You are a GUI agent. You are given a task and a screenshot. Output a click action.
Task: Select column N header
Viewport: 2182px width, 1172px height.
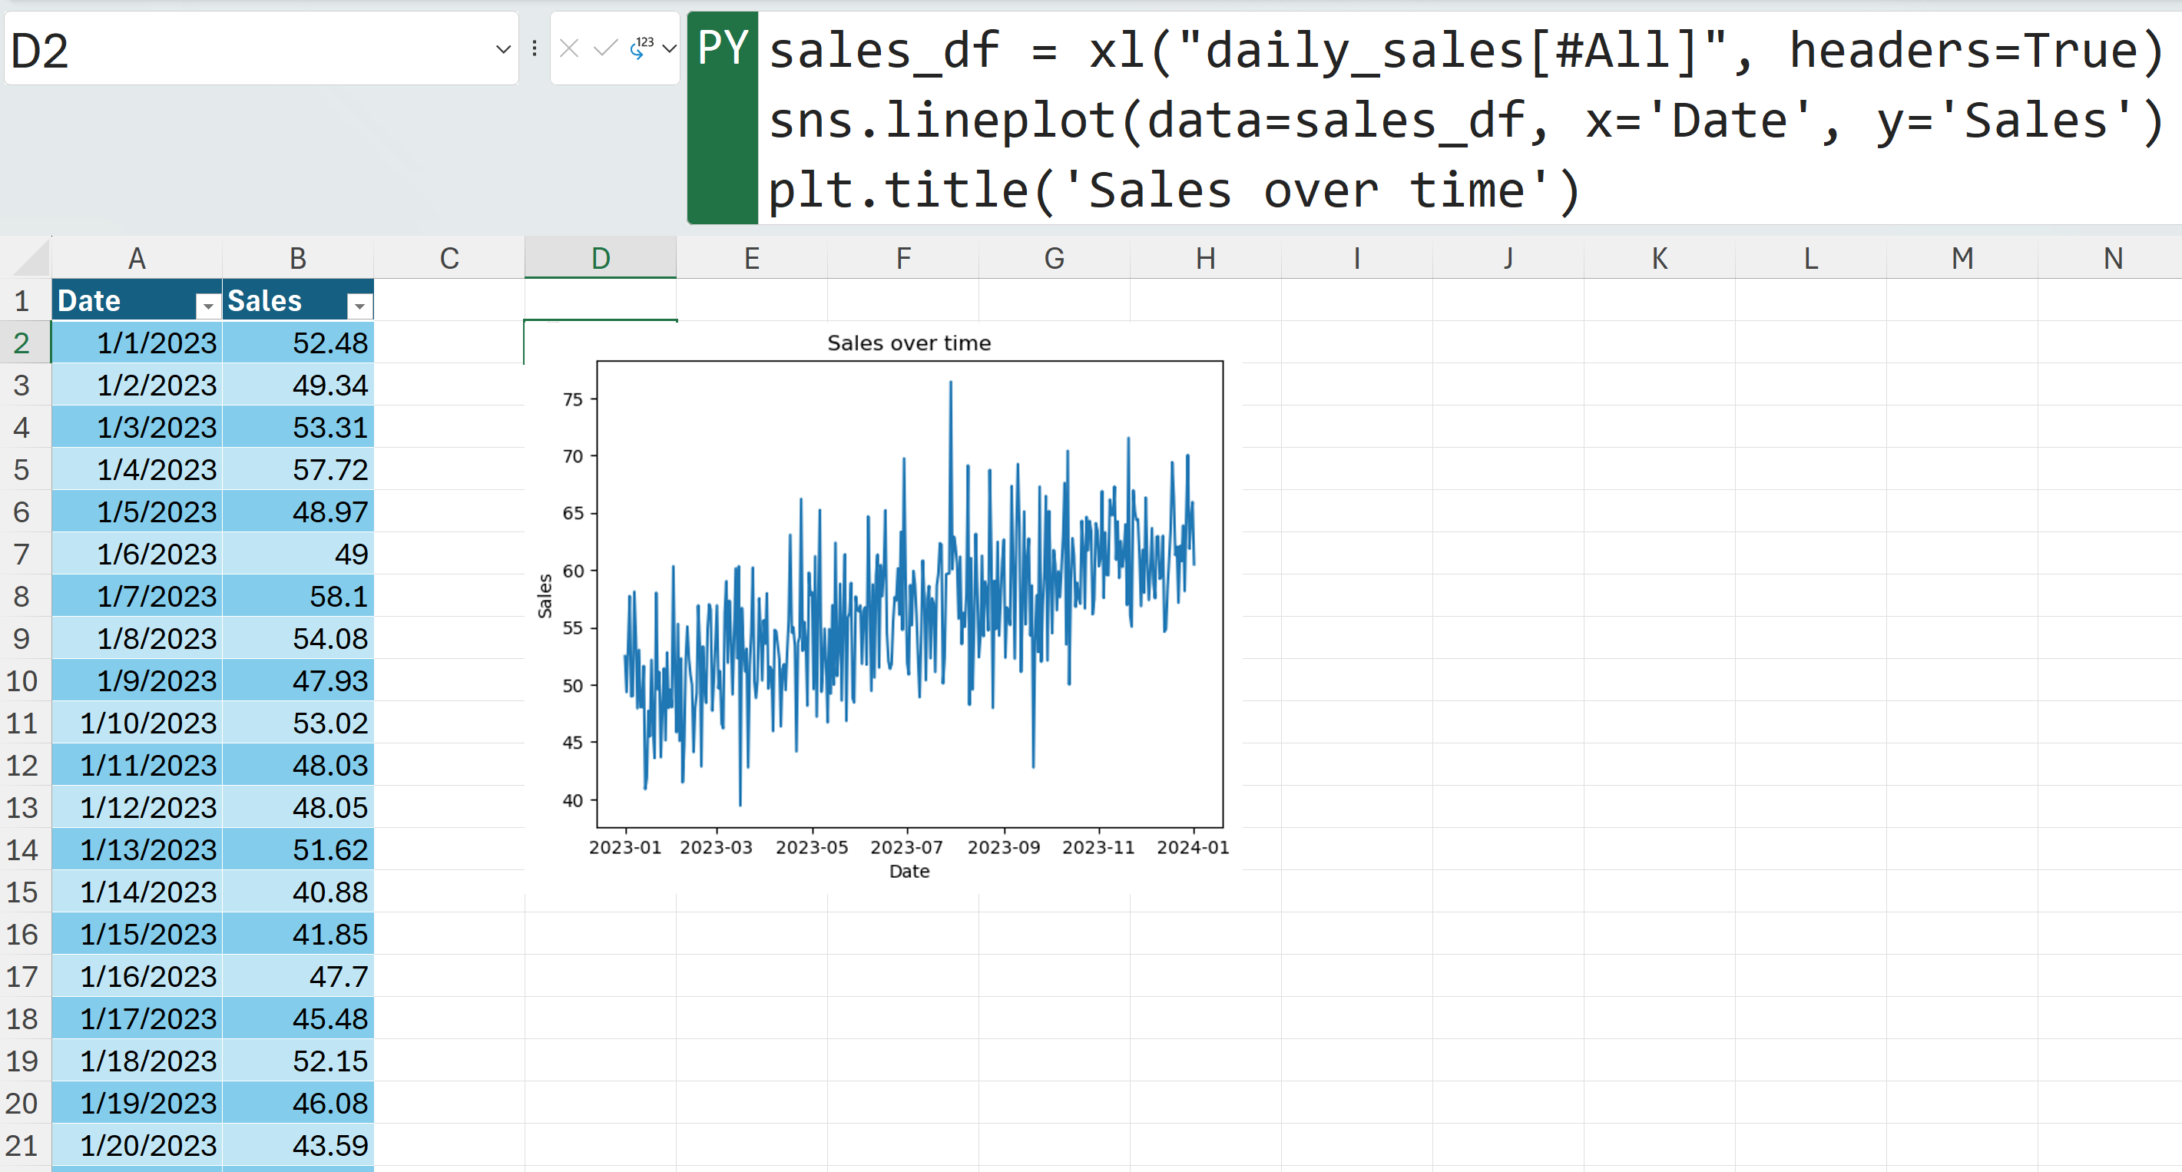[2113, 258]
